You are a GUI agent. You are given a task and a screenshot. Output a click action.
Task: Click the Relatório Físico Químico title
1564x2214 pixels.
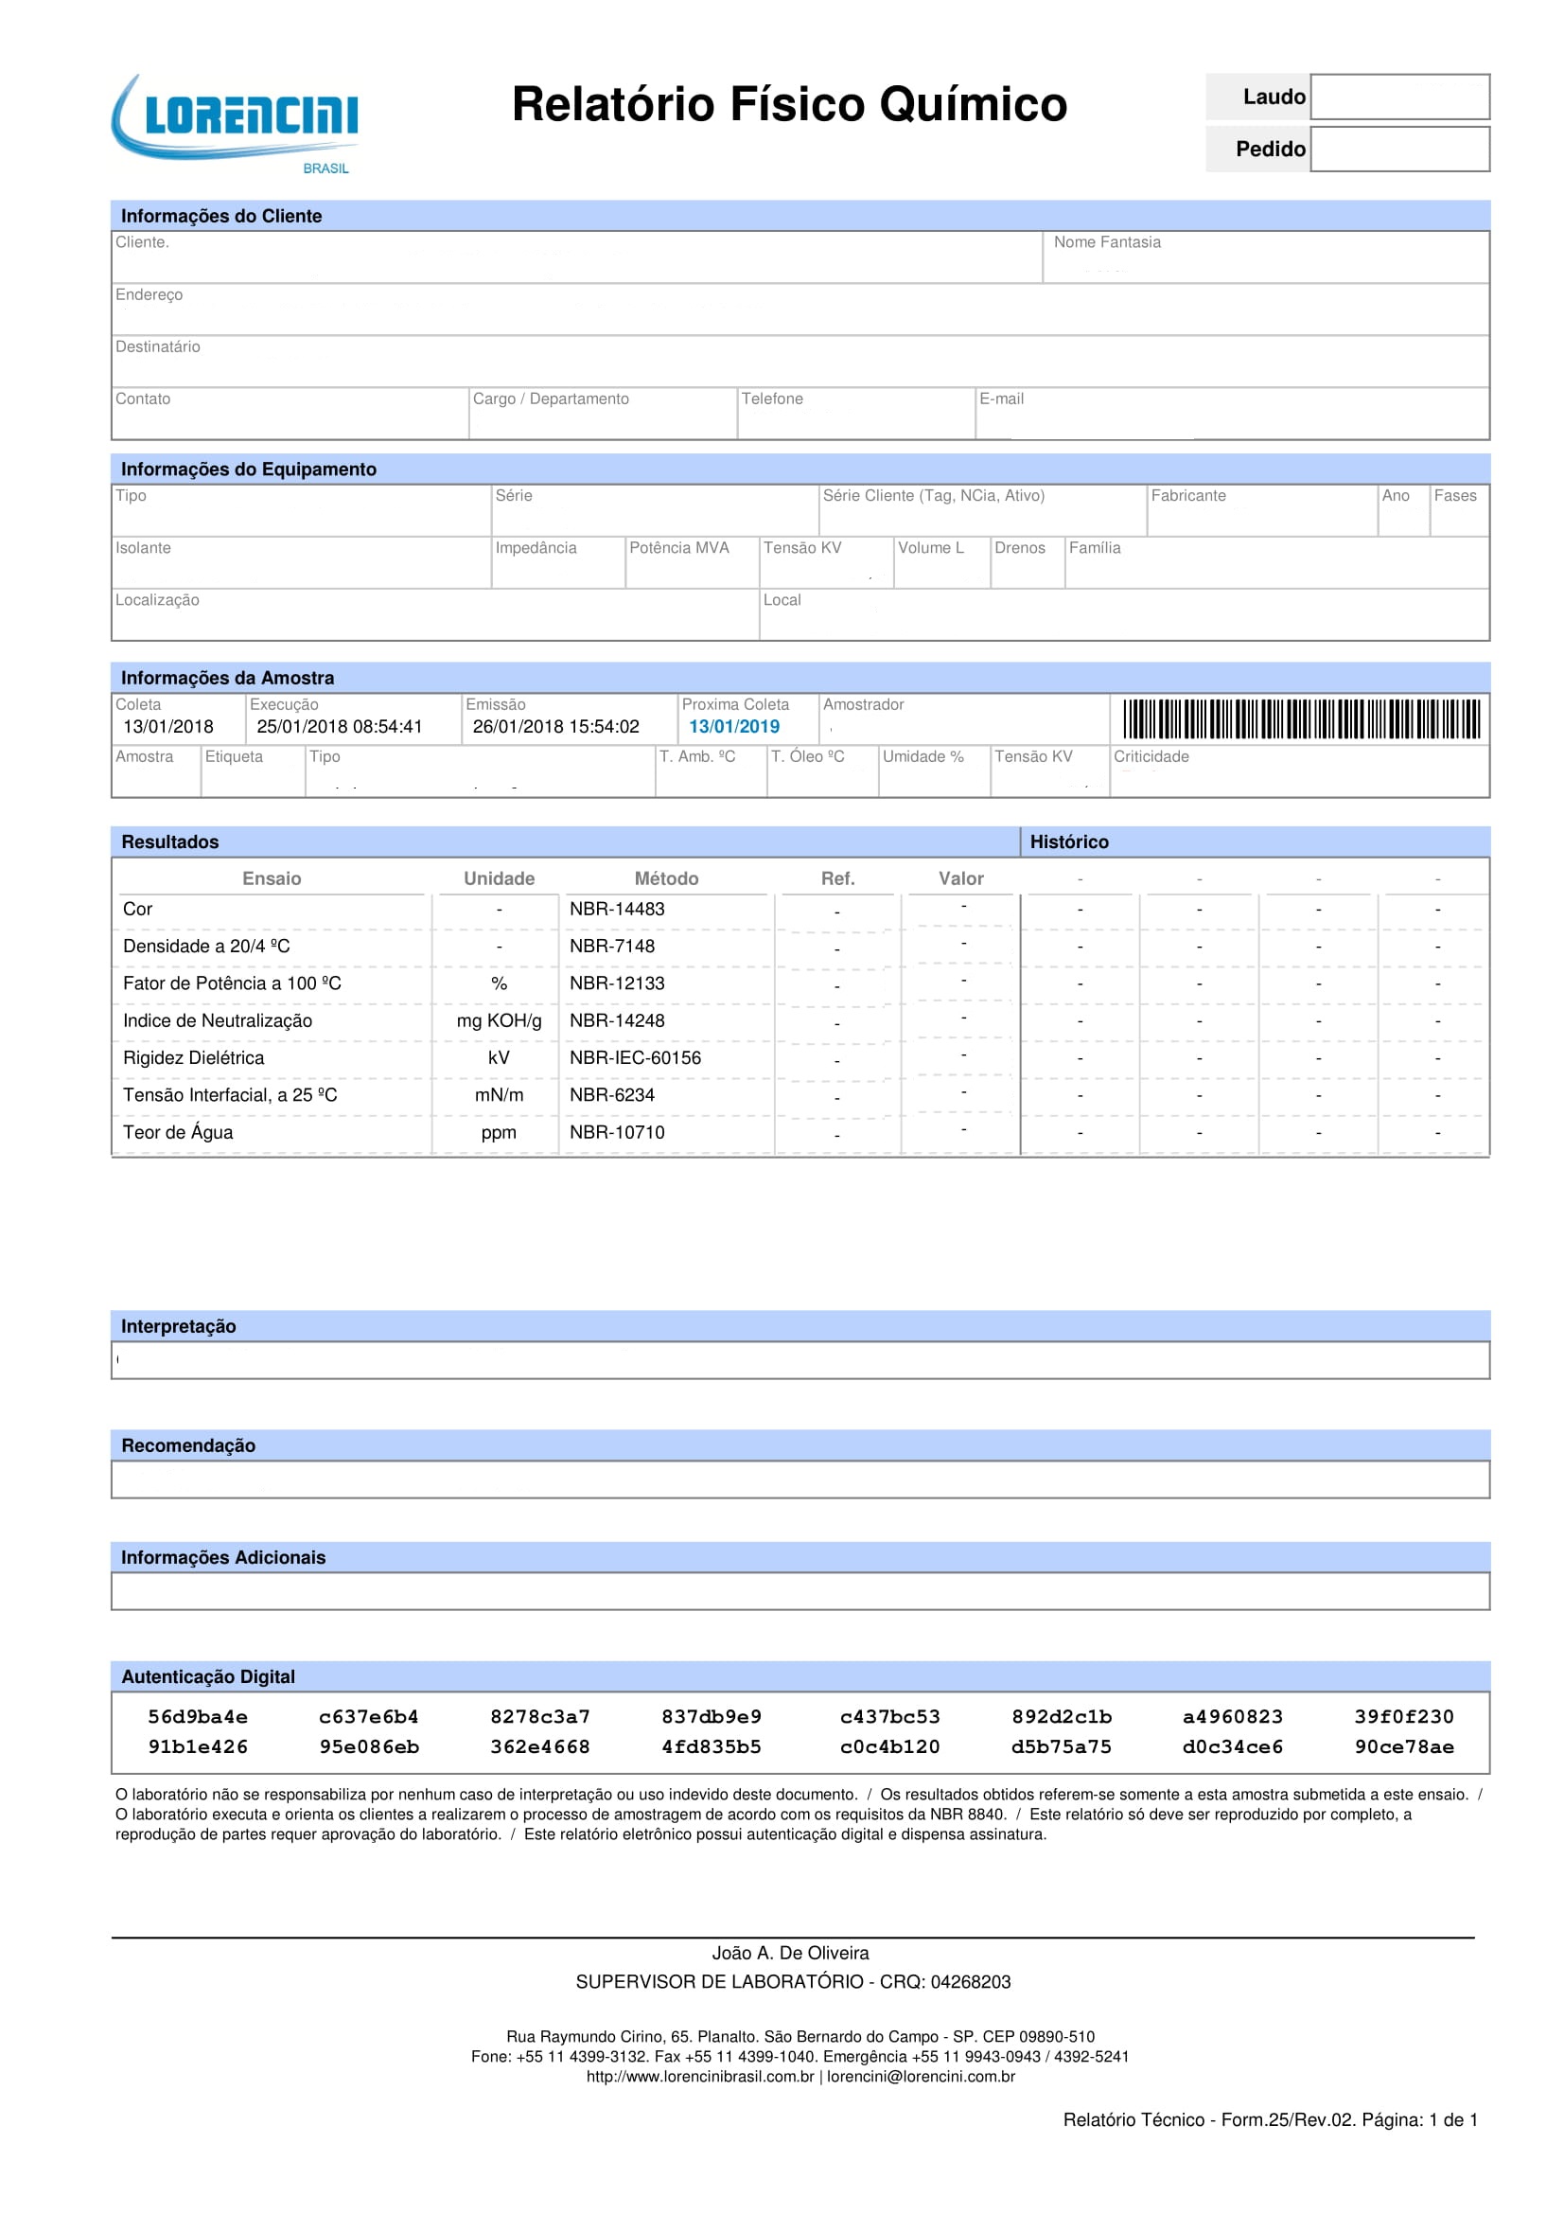(x=789, y=104)
